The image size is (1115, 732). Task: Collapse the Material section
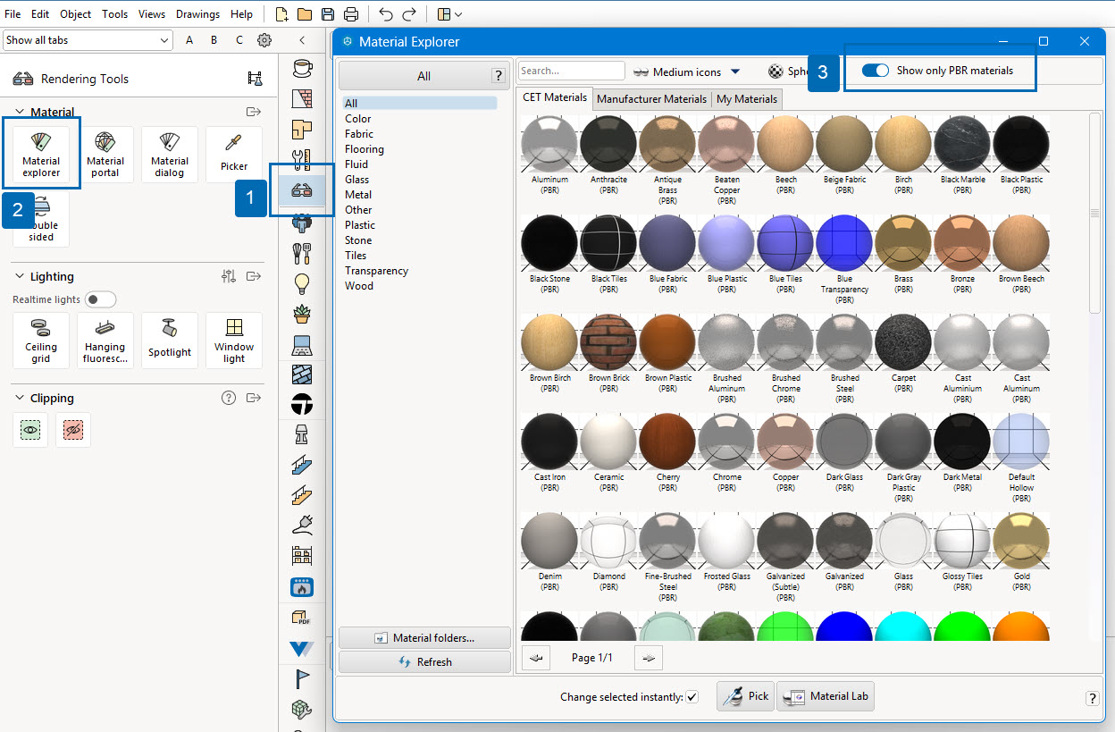[x=20, y=113]
